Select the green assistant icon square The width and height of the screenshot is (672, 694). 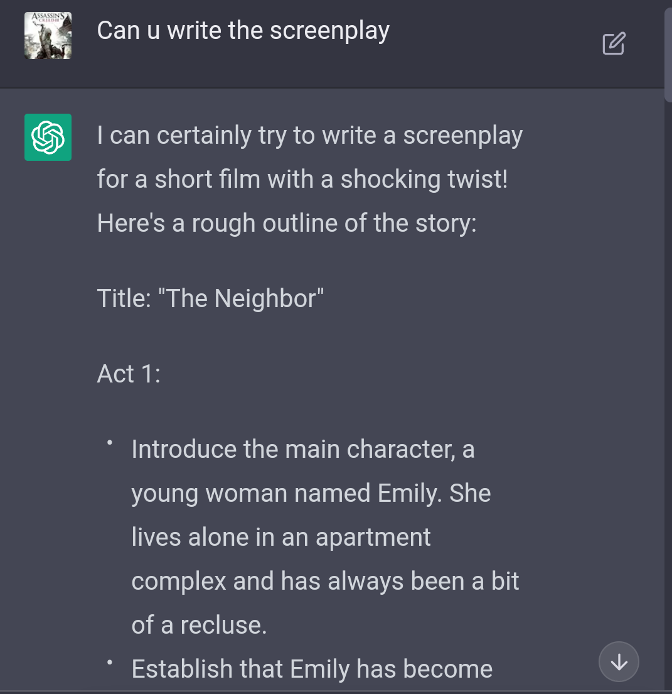[x=47, y=137]
